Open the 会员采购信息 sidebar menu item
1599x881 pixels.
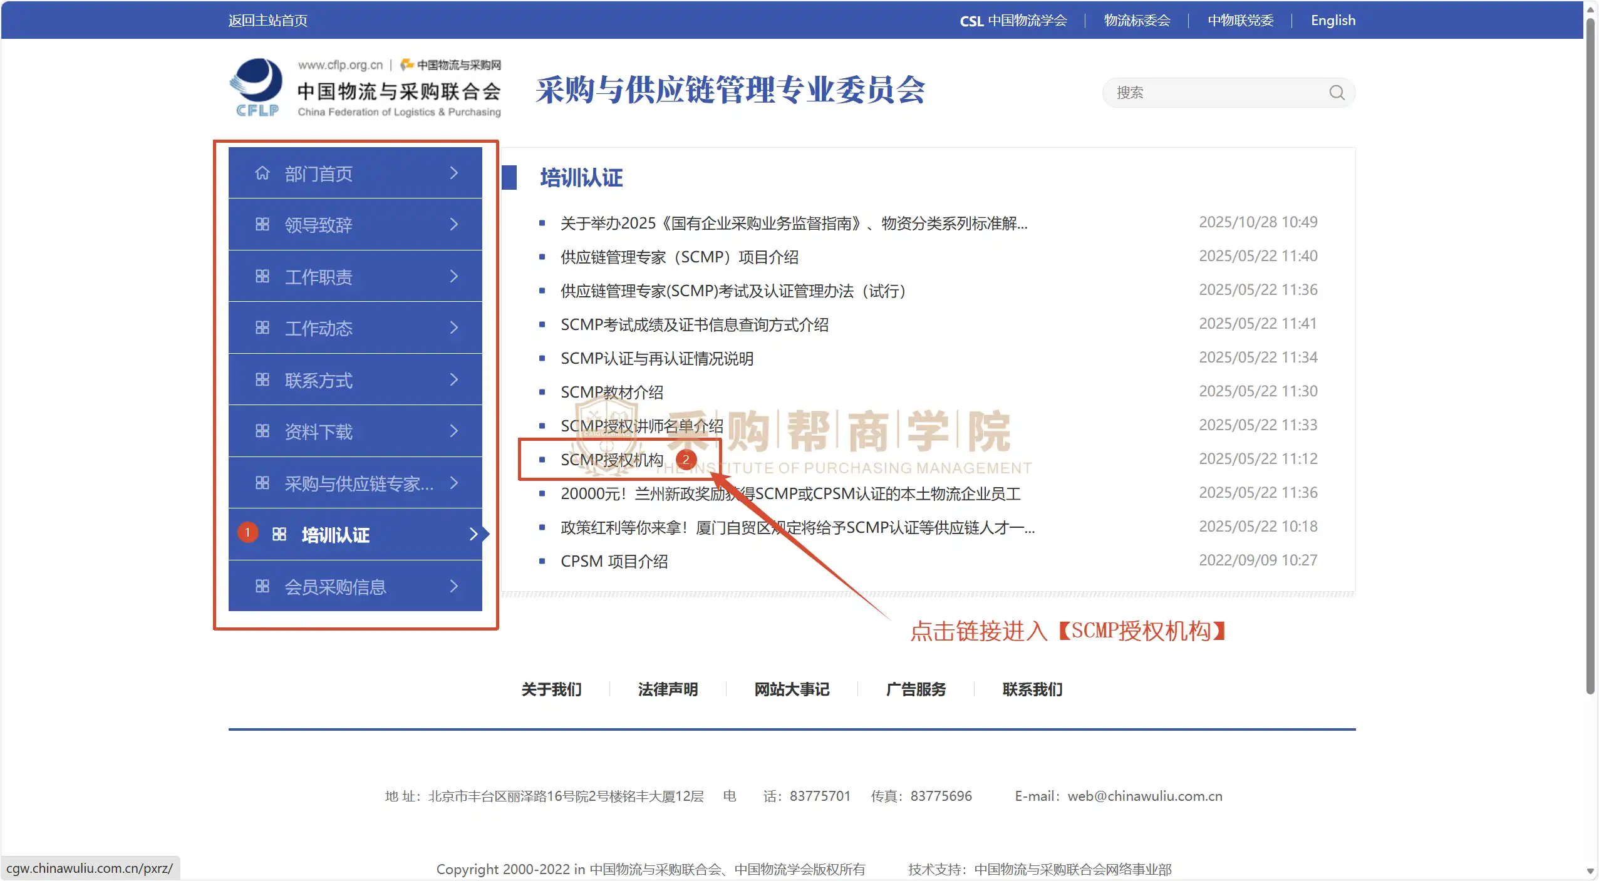click(355, 586)
